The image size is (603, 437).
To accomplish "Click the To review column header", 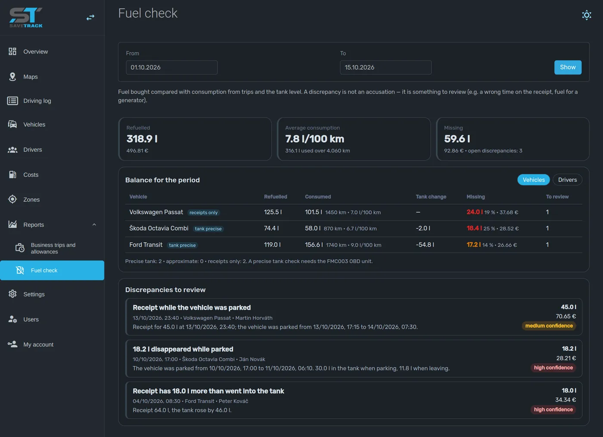I will click(x=557, y=197).
